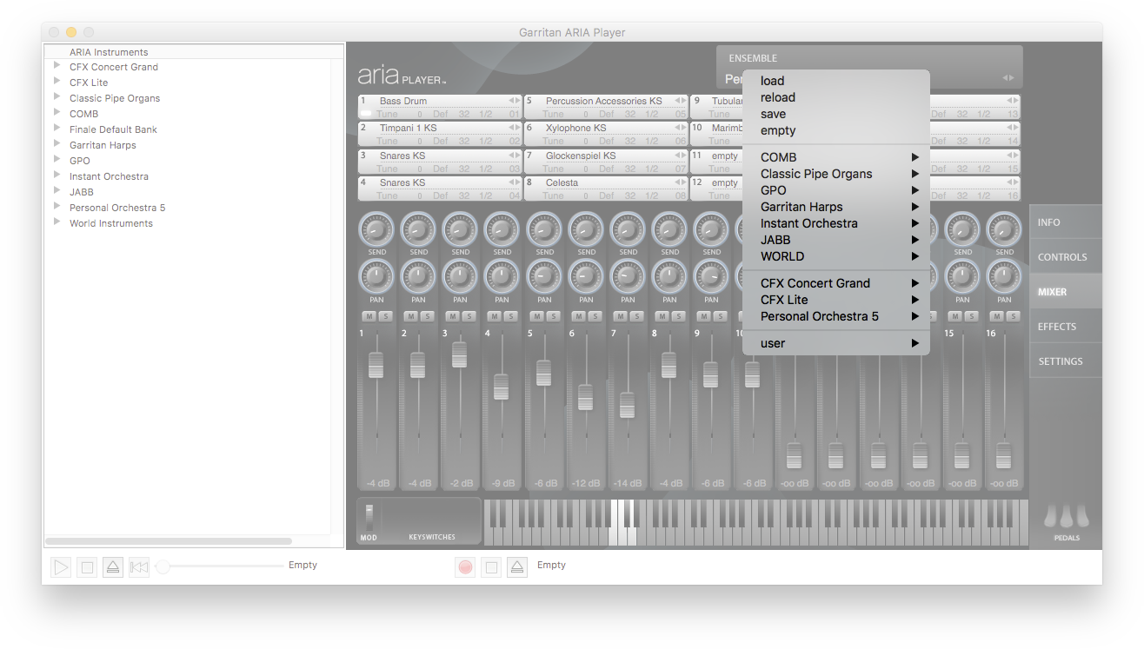
Task: Open Garritan Harps submenu in popup menu
Action: [836, 207]
